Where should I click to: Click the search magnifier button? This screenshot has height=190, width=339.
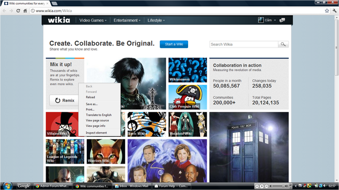283,44
